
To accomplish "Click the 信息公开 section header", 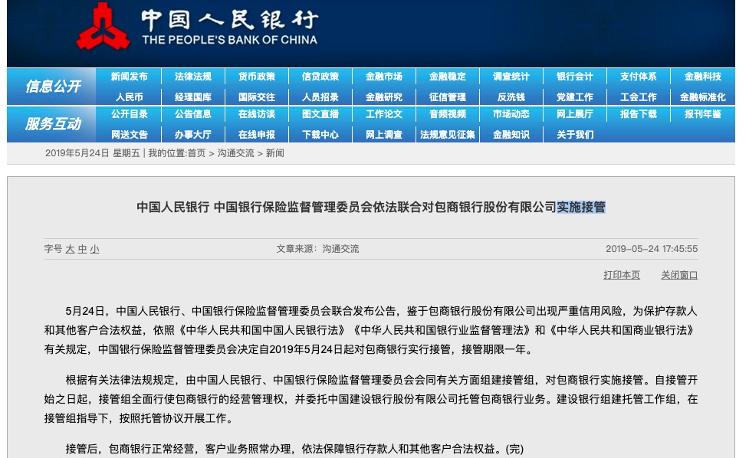I will tap(53, 87).
